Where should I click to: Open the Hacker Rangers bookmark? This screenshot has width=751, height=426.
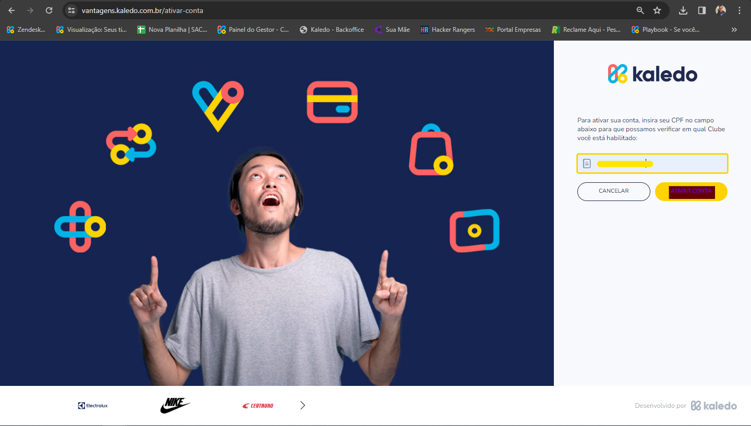(x=447, y=30)
